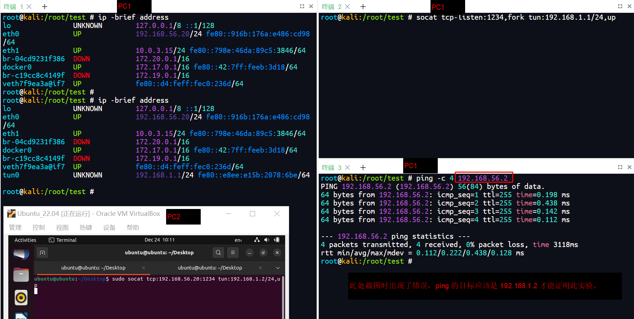Maximize the 终端 2 terminal pane
Screen dimensions: 634x319
pyautogui.click(x=620, y=6)
